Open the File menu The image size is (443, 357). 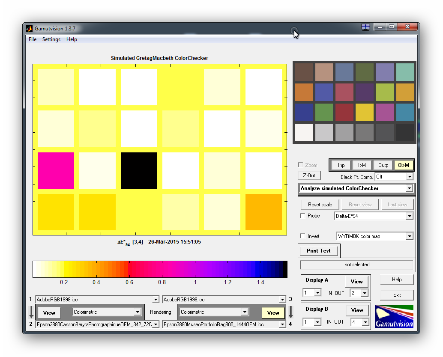coord(33,39)
